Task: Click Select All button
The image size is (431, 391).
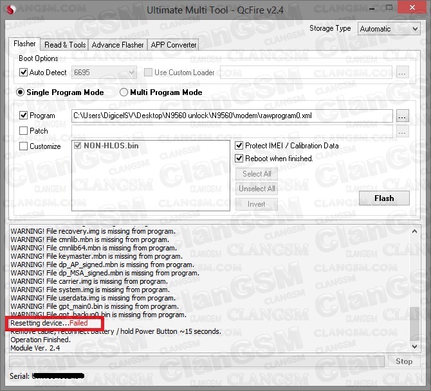Action: pos(257,174)
